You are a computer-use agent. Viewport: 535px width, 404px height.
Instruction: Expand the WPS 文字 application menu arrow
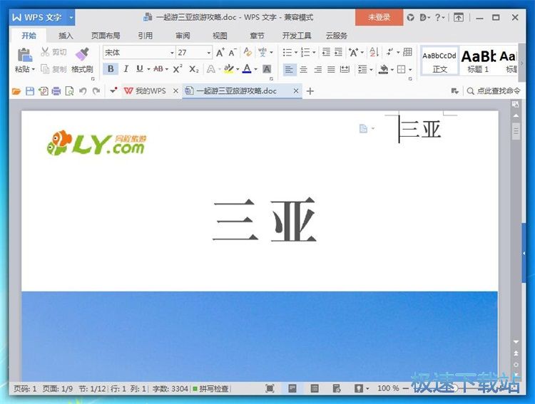(x=71, y=17)
